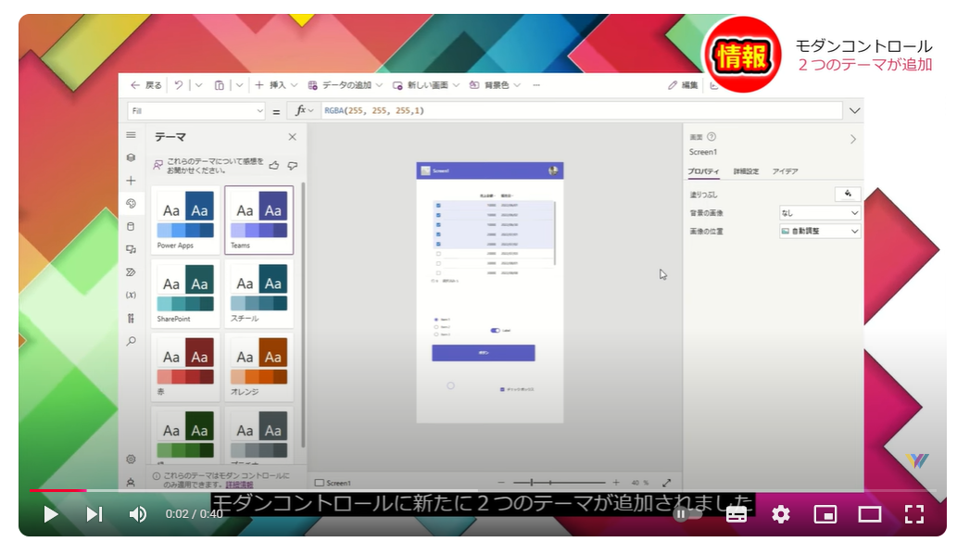Viewport: 957px width, 542px height.
Task: Open the Advanced tools icon in sidebar
Action: [132, 318]
